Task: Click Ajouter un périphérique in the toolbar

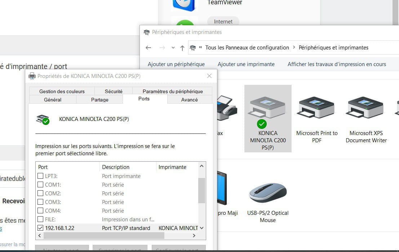Action: (176, 64)
